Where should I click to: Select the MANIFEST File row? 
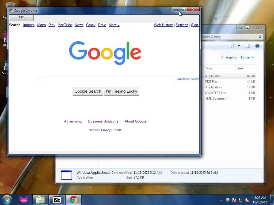click(x=230, y=93)
